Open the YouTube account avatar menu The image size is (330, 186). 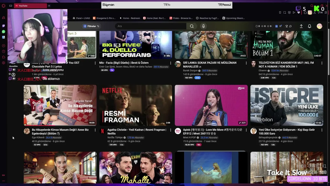(319, 26)
